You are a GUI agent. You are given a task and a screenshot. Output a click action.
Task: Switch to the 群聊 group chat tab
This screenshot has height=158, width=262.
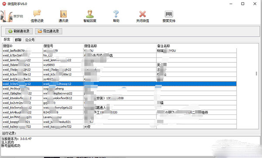tap(18, 40)
